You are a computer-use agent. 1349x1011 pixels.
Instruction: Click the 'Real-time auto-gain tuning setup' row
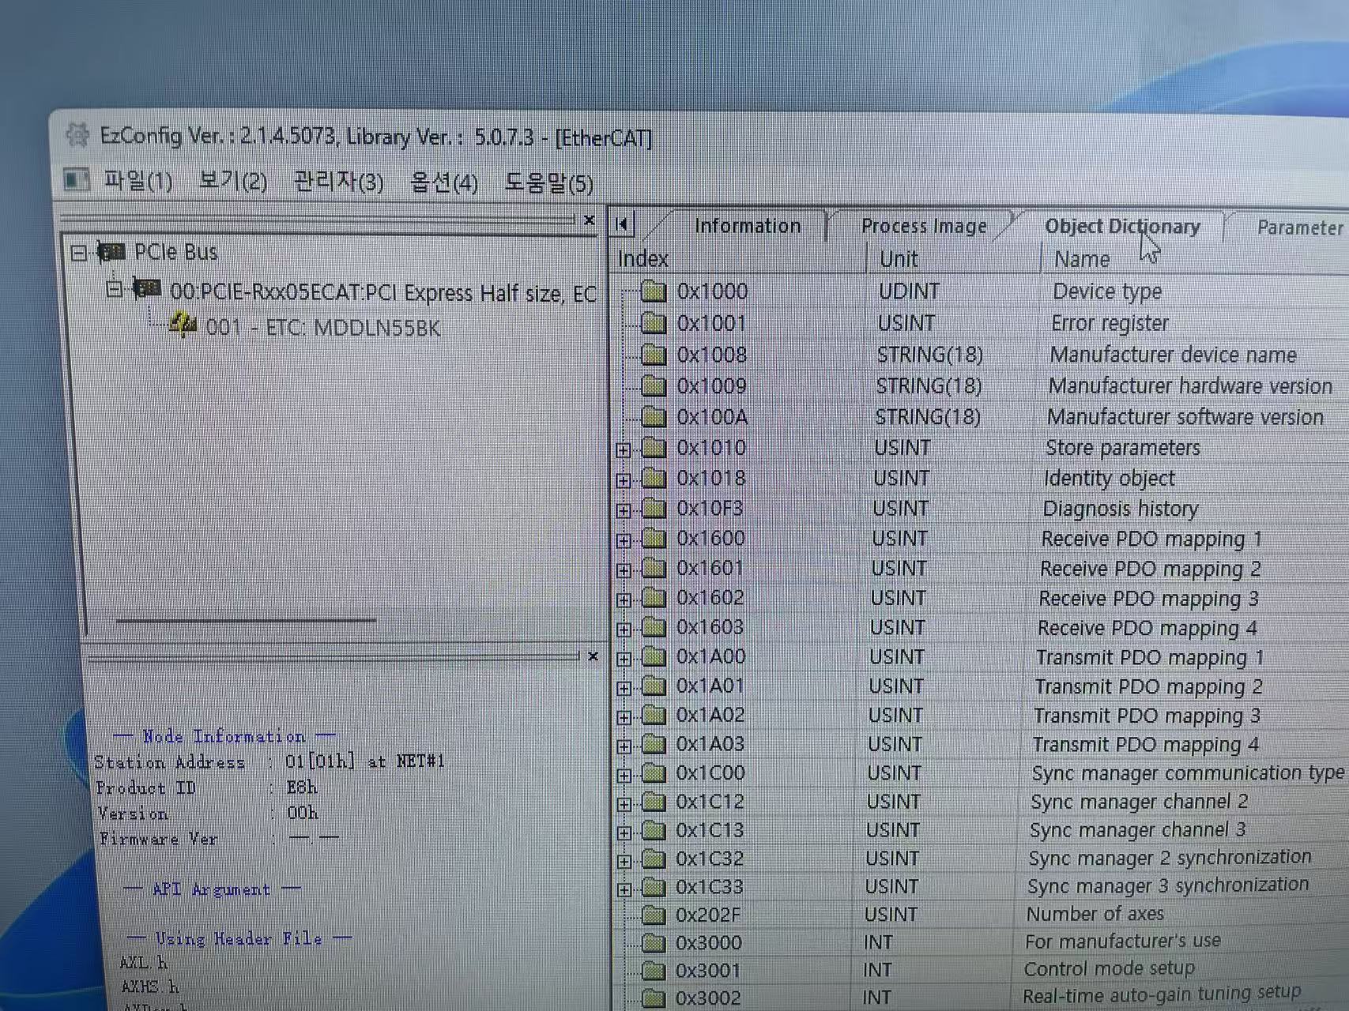pos(980,996)
